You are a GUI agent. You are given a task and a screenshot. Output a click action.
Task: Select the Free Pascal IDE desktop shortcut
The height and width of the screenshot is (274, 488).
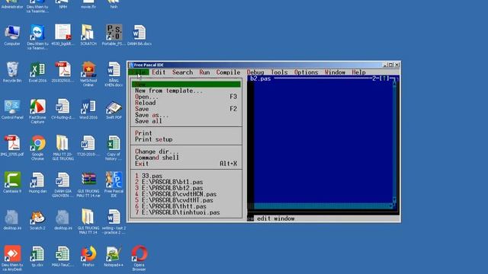114,184
